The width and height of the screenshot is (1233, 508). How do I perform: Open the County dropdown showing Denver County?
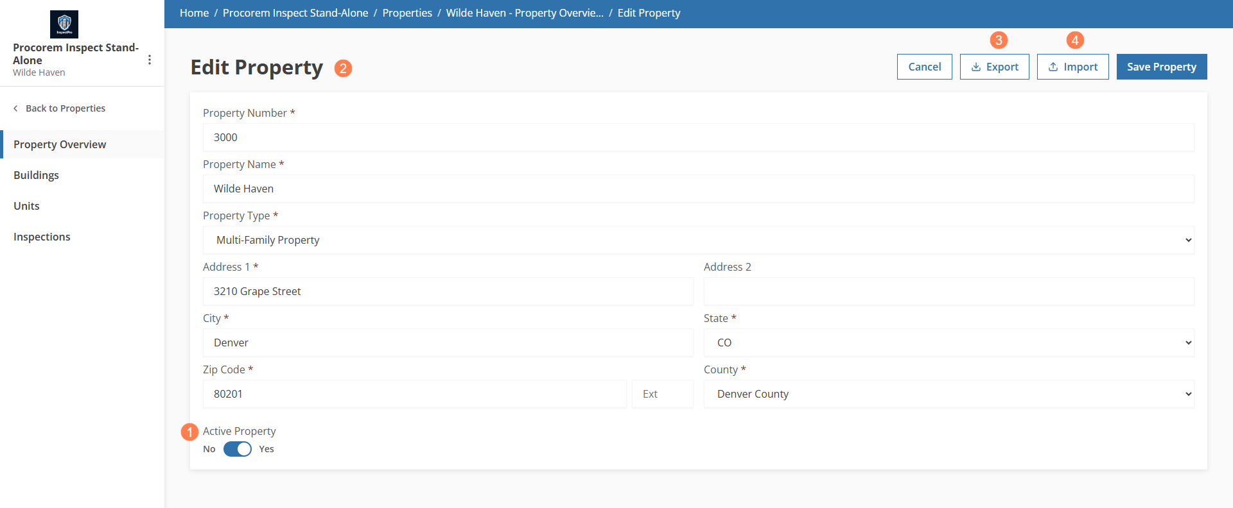949,394
